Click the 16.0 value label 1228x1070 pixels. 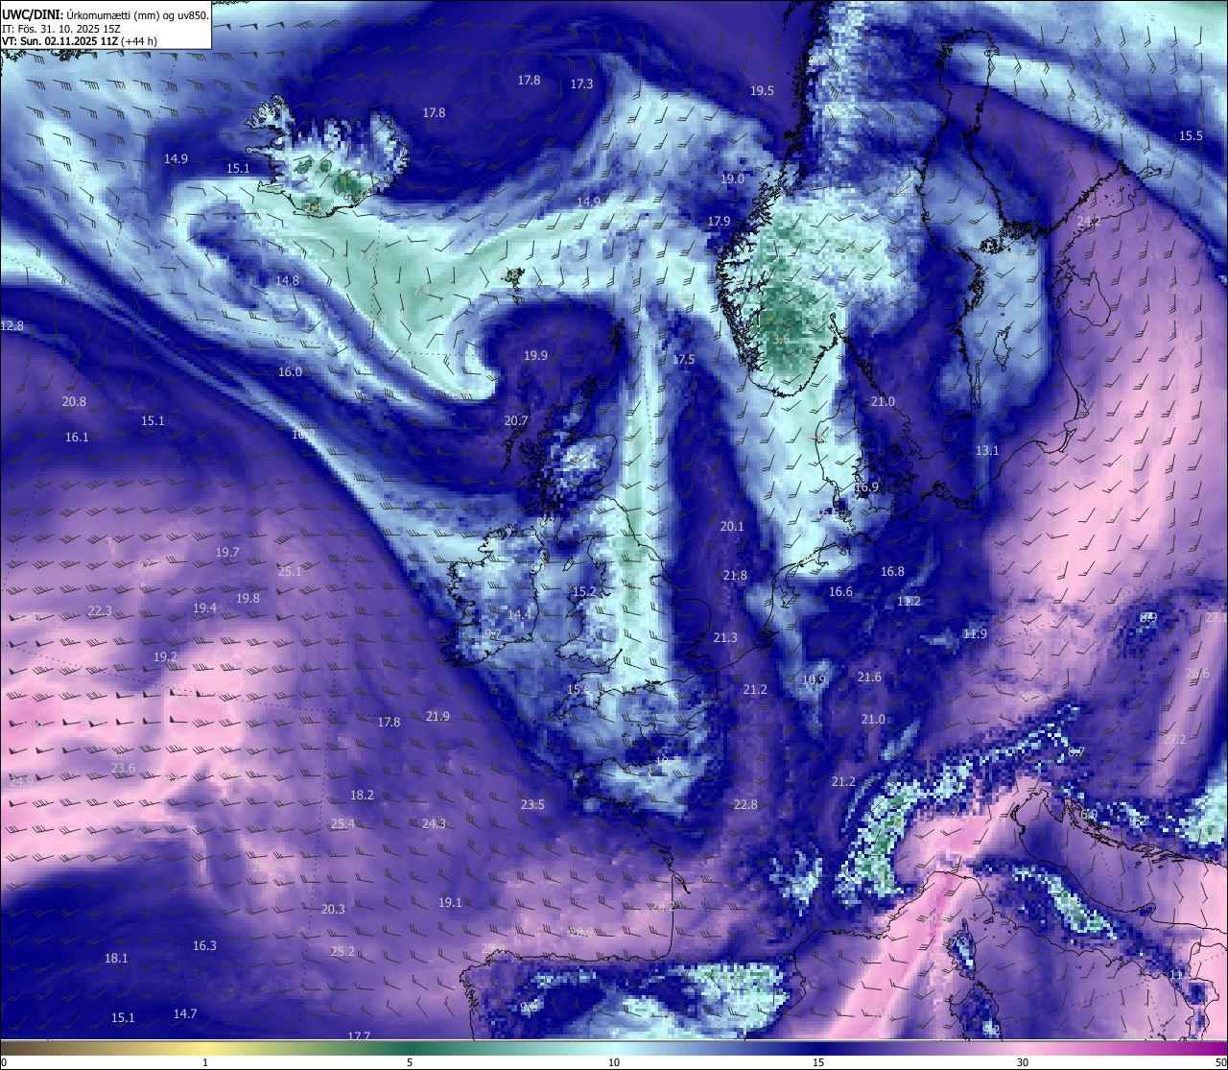(290, 372)
